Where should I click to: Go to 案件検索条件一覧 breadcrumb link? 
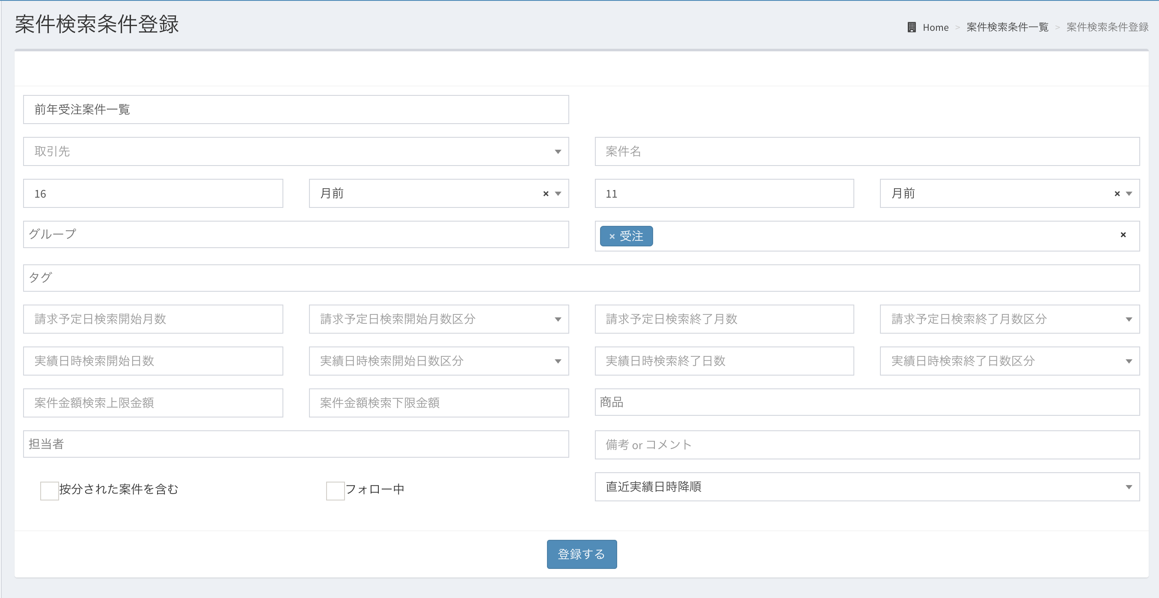pos(1007,27)
